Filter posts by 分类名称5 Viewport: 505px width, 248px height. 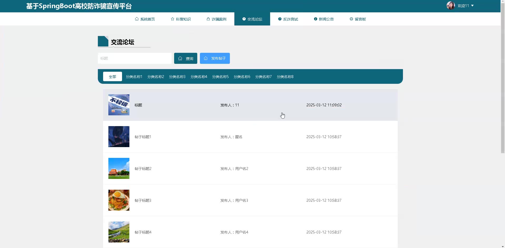coord(220,77)
